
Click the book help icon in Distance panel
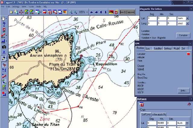(189, 104)
